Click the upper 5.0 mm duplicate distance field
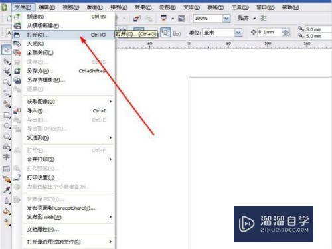 318,29
